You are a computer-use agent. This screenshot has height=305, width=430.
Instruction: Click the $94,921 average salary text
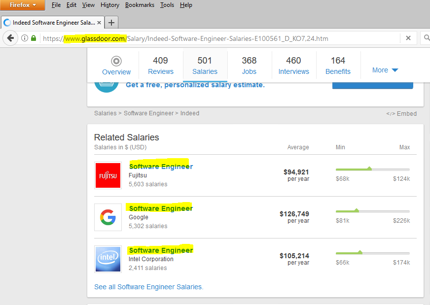point(296,172)
